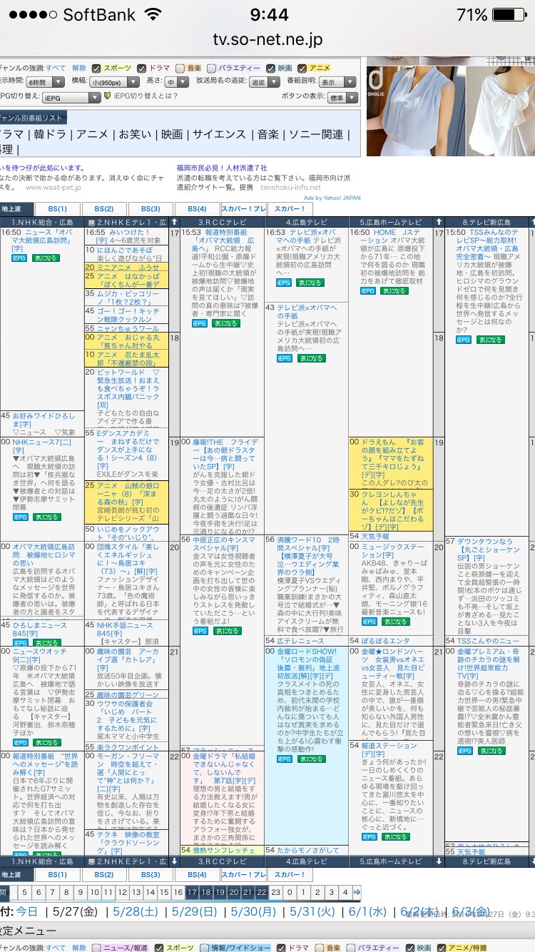Viewport: 535px width, 952px height.
Task: Switch to the BS(3) tab at top
Action: coord(150,209)
